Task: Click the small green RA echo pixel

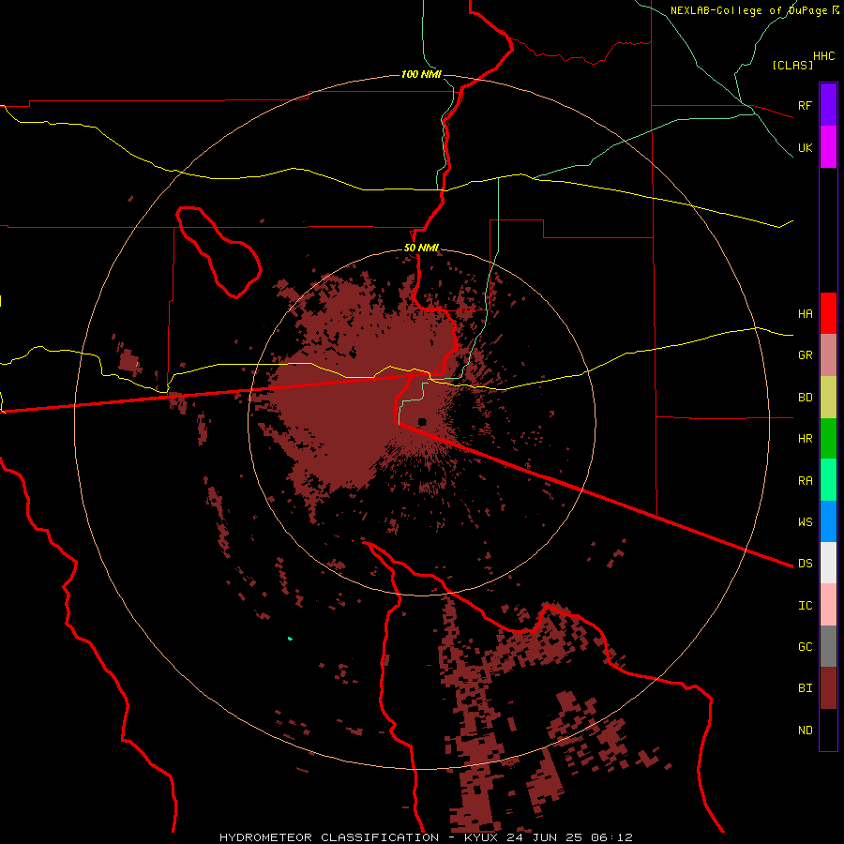Action: click(x=290, y=639)
